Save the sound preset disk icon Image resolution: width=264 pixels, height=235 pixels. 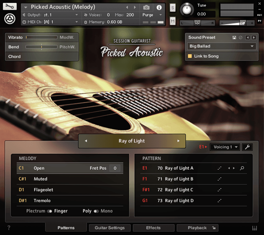[x=234, y=37]
